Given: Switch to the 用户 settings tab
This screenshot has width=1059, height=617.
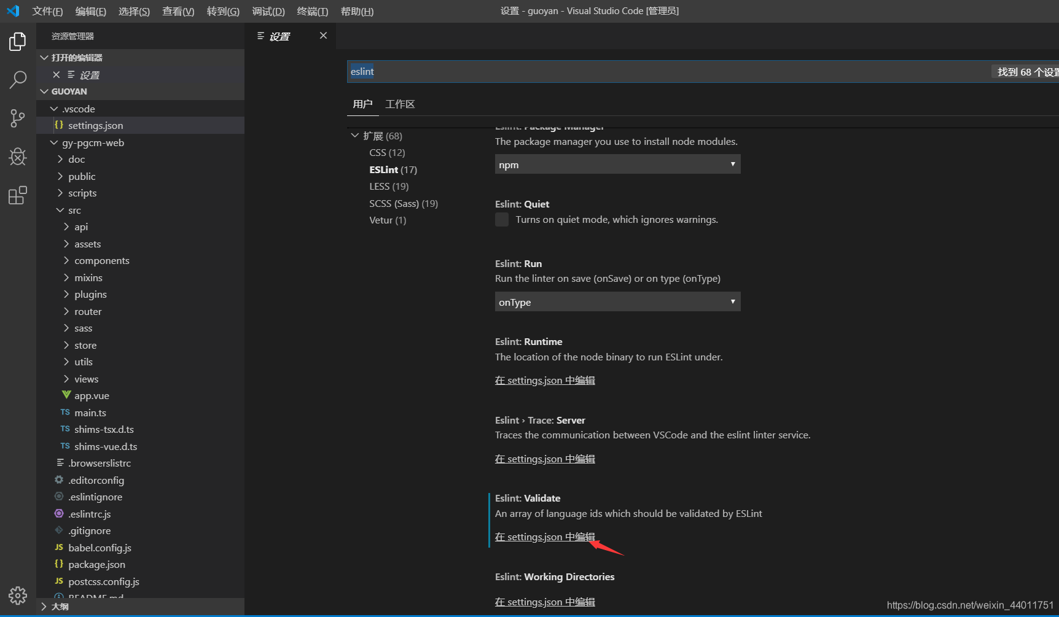Looking at the screenshot, I should (x=362, y=104).
